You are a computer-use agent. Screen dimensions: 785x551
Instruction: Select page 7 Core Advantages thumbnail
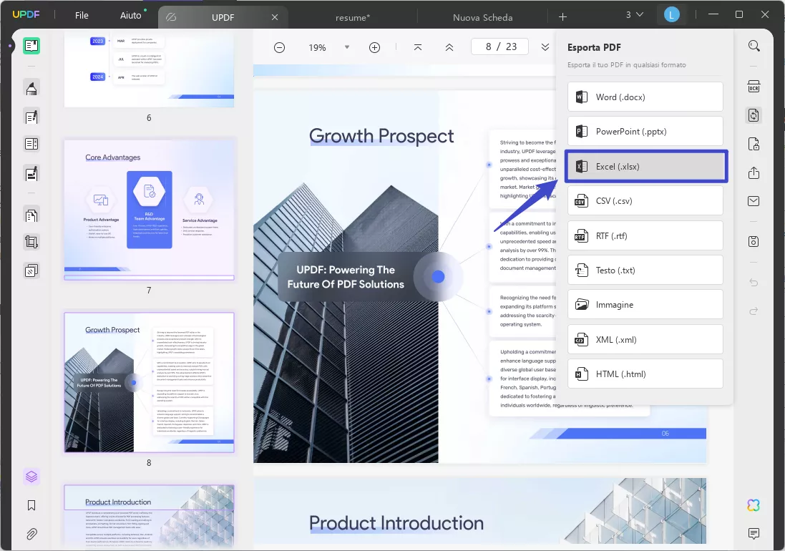click(149, 210)
